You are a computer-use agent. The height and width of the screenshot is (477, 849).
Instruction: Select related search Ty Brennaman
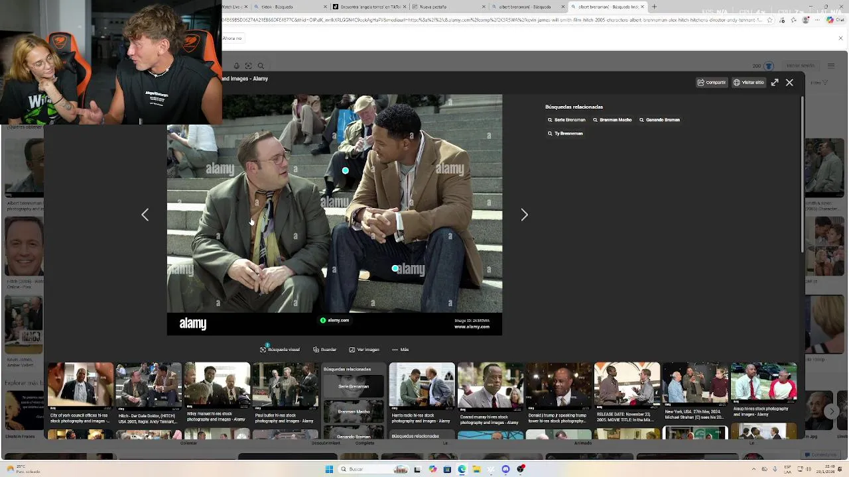(565, 133)
